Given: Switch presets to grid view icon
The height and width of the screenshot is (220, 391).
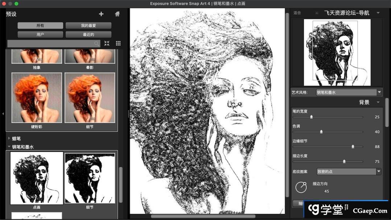Looking at the screenshot, I should pyautogui.click(x=118, y=43).
